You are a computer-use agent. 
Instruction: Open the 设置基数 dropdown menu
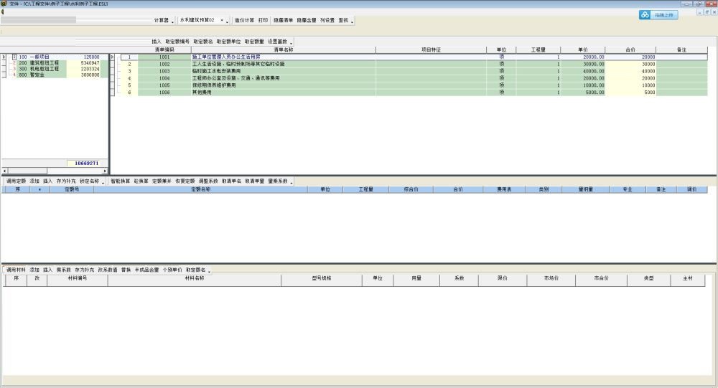pos(292,42)
